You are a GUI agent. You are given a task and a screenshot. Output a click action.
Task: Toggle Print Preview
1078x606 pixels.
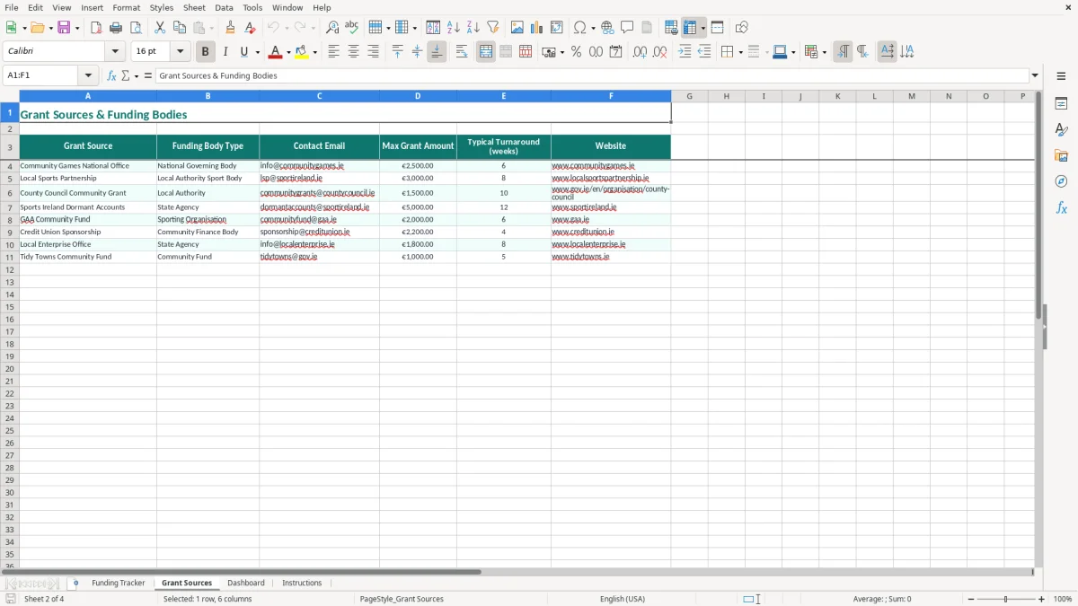click(136, 28)
